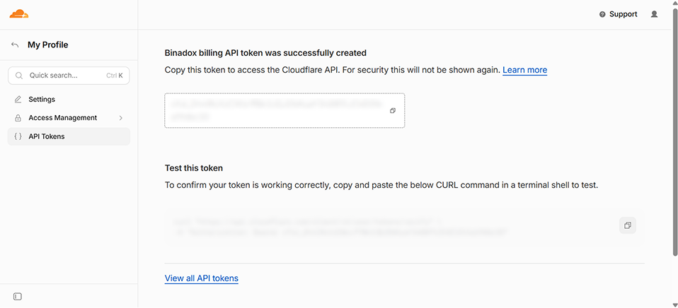Click the pencil icon beside Settings
The height and width of the screenshot is (308, 678).
[x=18, y=99]
